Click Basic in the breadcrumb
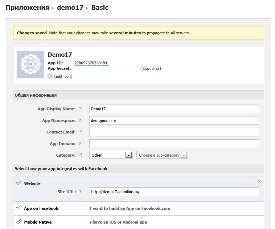Viewport: 275px width, 229px height. [100, 8]
